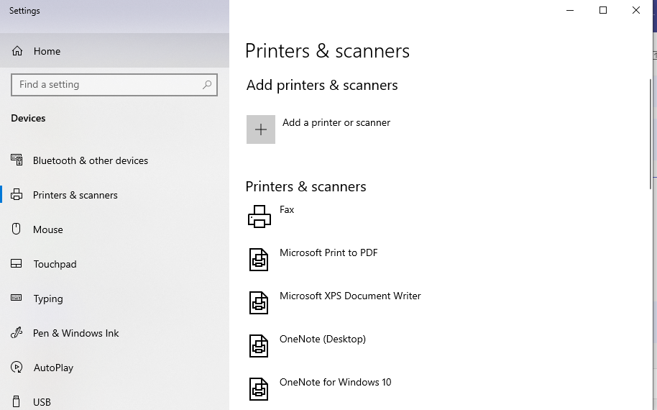
Task: Select the OneNote for Windows 10 icon
Action: coord(259,389)
